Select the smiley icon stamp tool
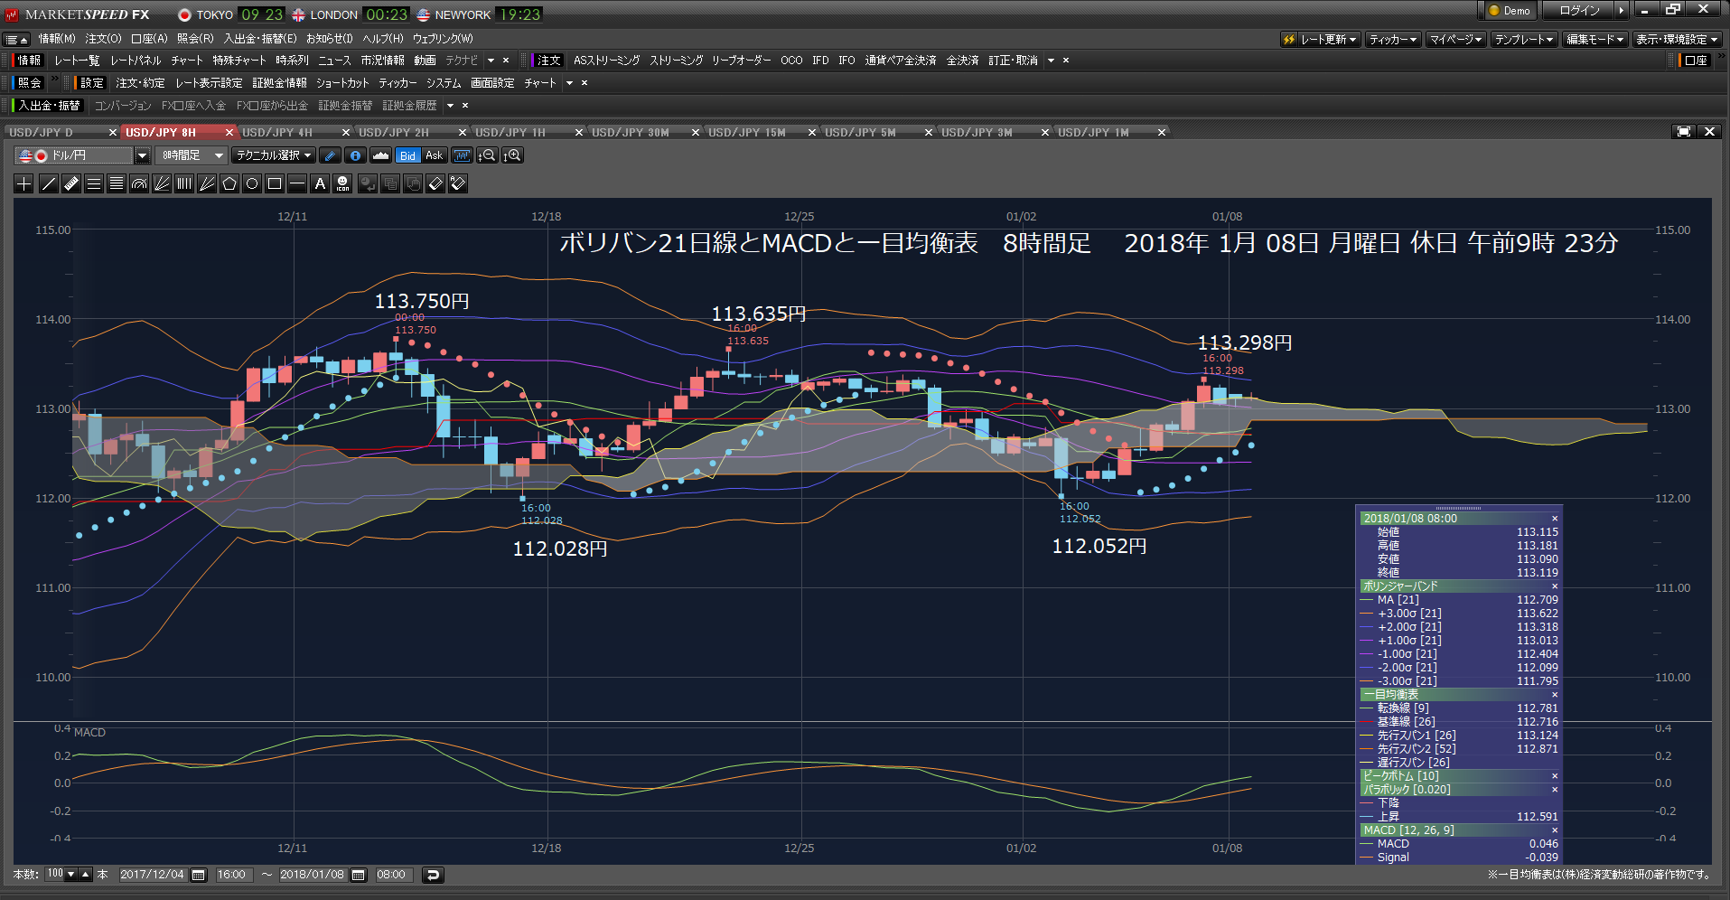The width and height of the screenshot is (1730, 900). [342, 183]
